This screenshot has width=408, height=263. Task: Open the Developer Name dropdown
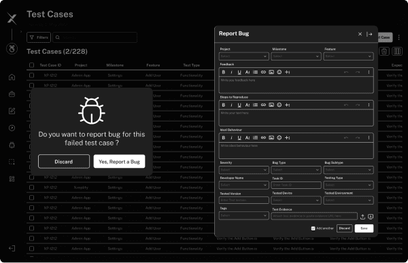point(244,185)
